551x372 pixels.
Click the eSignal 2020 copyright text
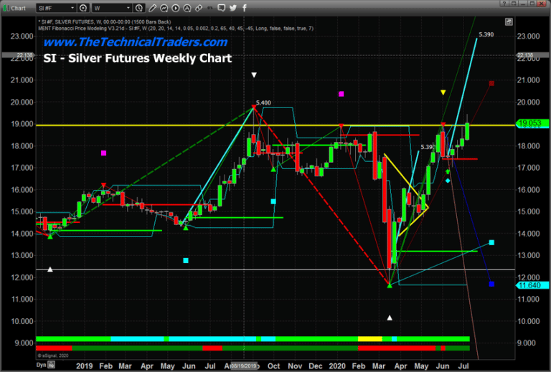pyautogui.click(x=52, y=356)
